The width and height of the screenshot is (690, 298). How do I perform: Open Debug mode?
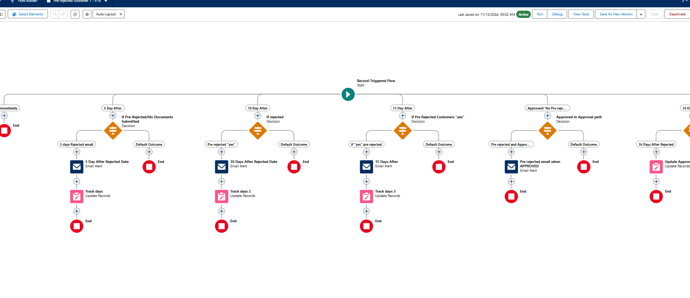click(557, 14)
